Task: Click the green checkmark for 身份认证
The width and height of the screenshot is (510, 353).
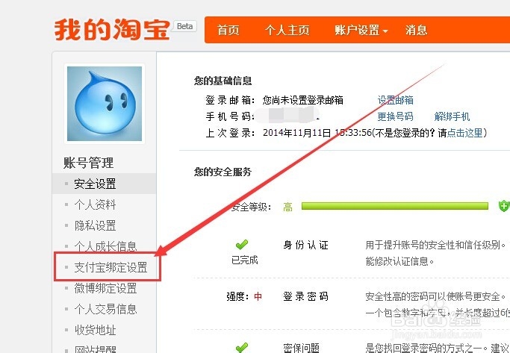Action: click(x=242, y=244)
